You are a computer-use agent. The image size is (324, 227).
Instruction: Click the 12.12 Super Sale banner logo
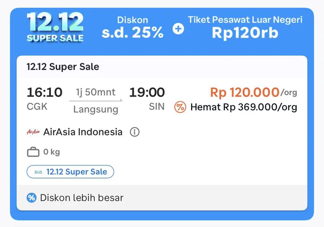[x=55, y=27]
